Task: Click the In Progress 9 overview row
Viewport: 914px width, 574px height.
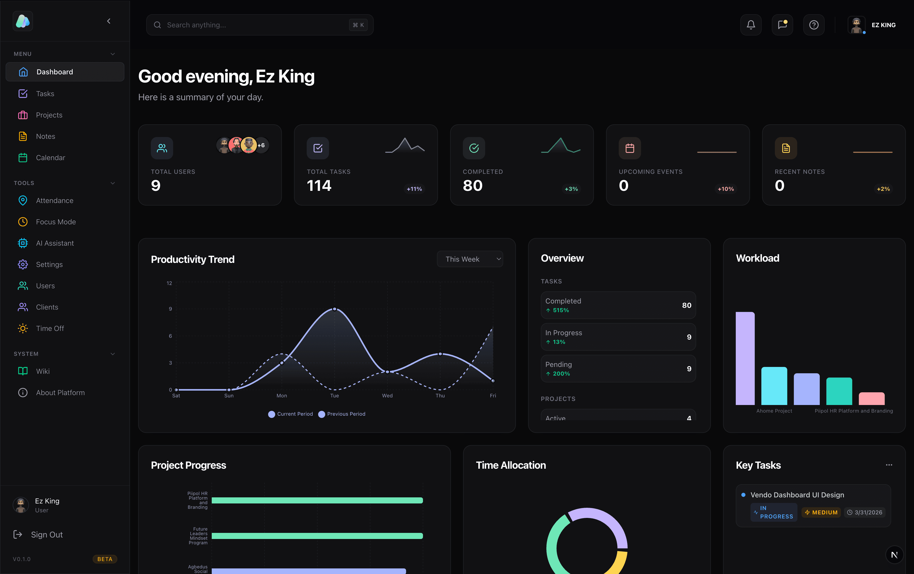Action: 618,337
